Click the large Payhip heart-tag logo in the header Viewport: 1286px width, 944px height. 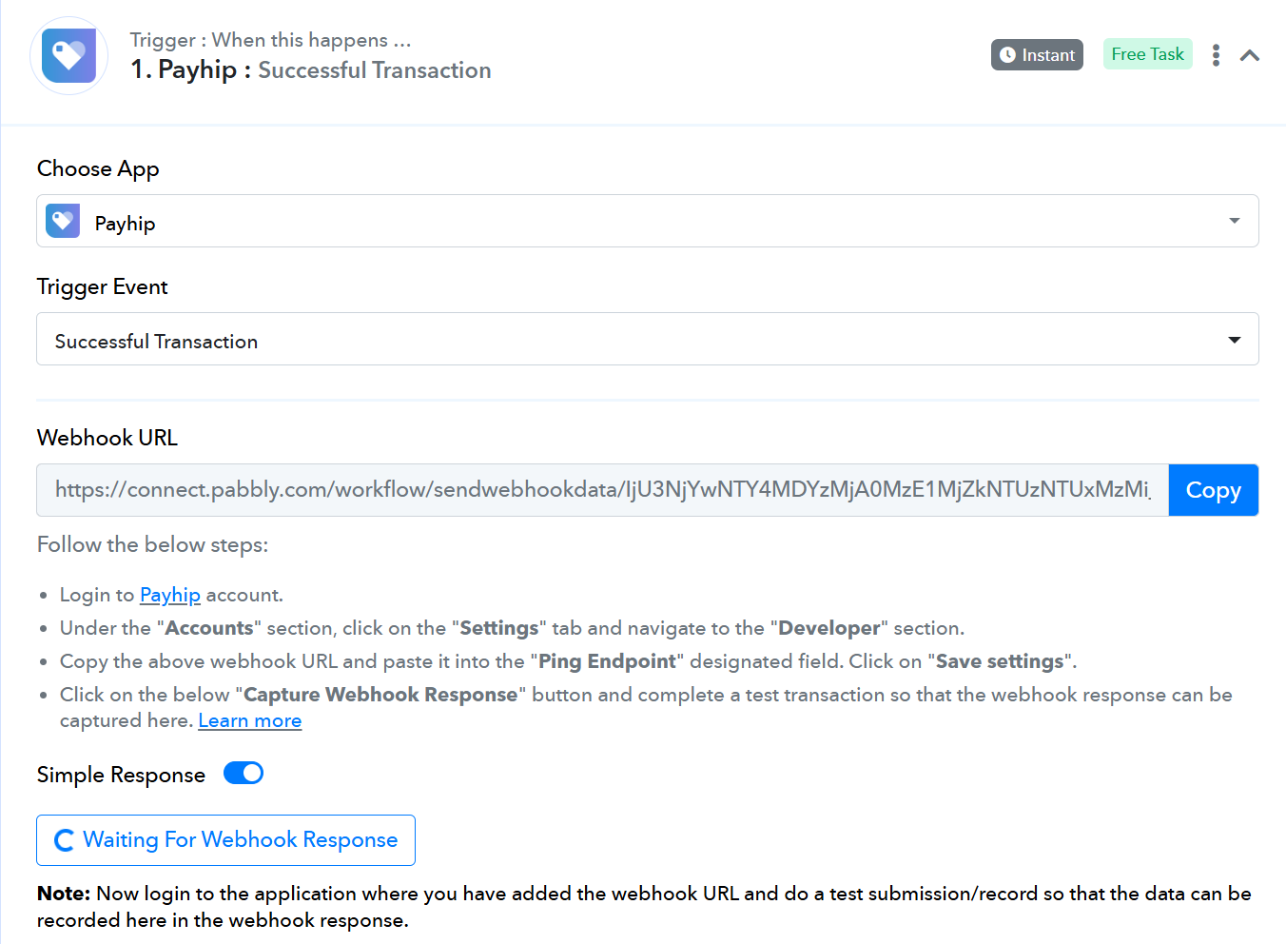coord(68,55)
